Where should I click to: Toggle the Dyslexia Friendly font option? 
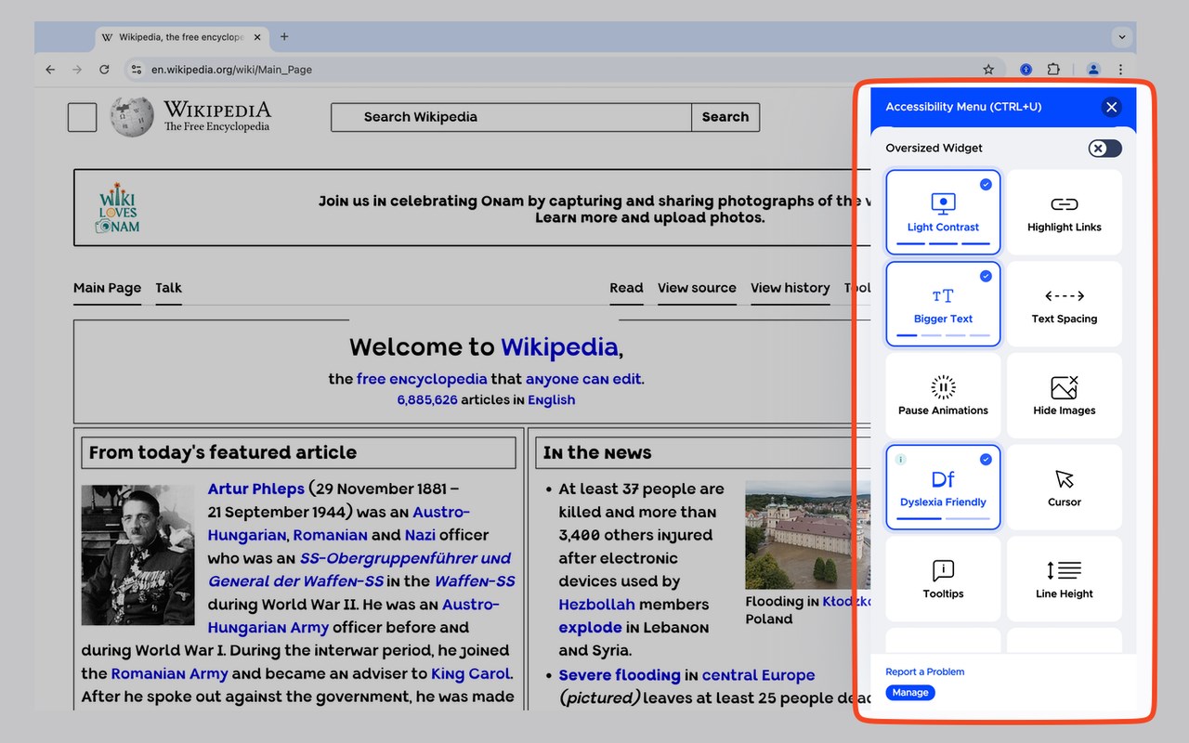pos(943,488)
